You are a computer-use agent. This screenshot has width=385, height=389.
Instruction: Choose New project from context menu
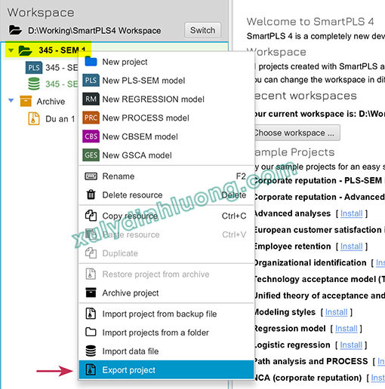(166, 62)
